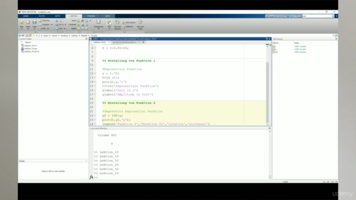Close the Lektion_10.m editor tab
Image resolution: width=356 pixels, height=200 pixels.
tap(109, 42)
